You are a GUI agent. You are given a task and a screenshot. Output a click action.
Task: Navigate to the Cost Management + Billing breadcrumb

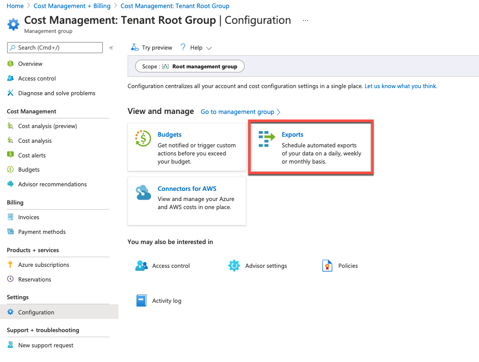tap(72, 6)
